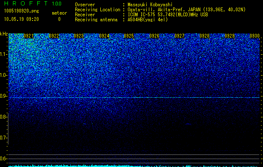Click the 0.9 kHz axis label
263x167 pixels.
pos(3,96)
